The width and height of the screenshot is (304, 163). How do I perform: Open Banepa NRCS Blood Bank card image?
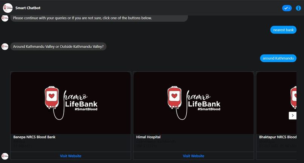point(71,103)
